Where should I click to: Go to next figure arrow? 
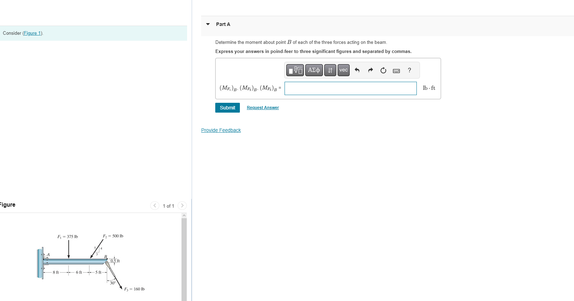182,206
